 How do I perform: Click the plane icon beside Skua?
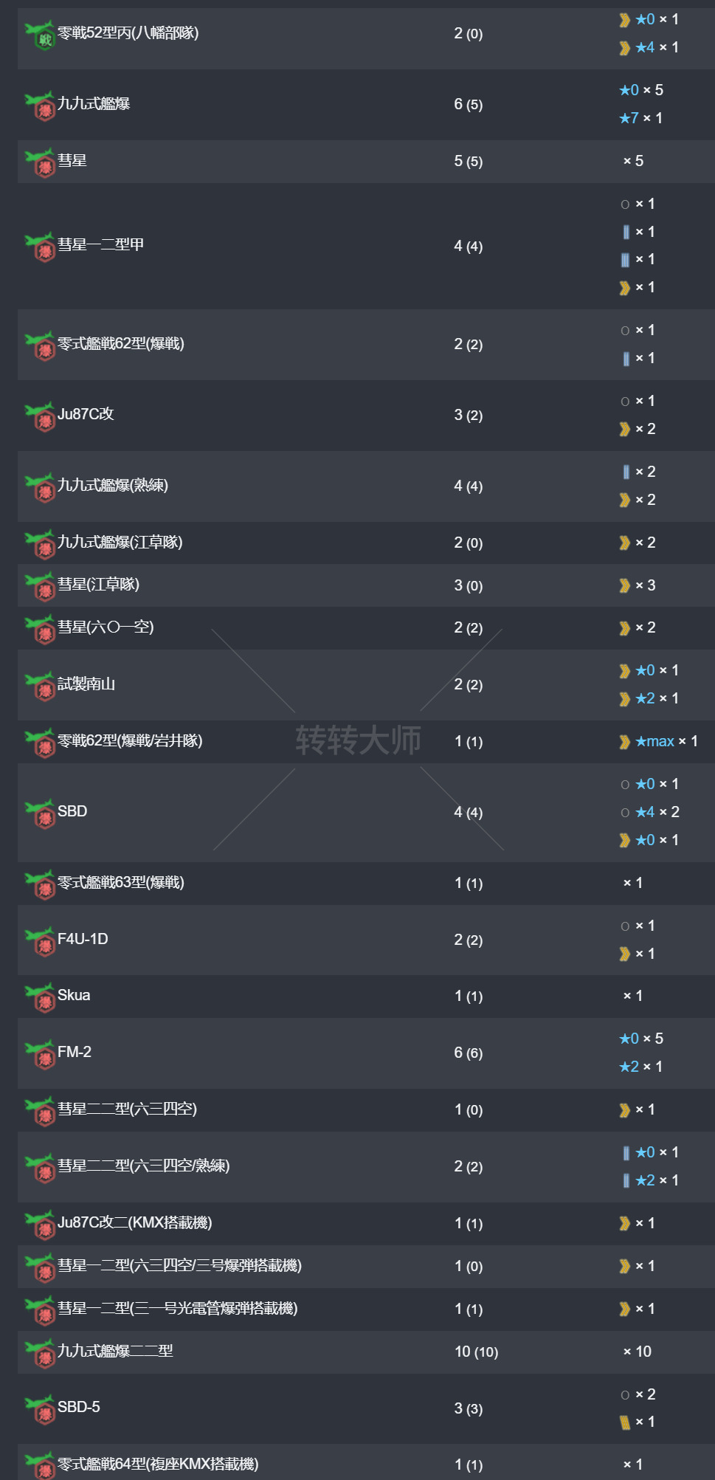[41, 997]
